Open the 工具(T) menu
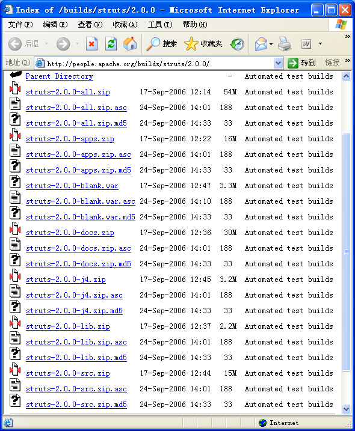355x431 pixels. pyautogui.click(x=160, y=25)
